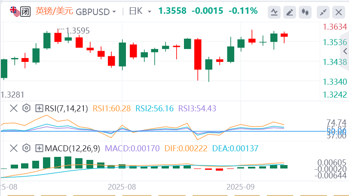
Task: Open the 日K timeframe dropdown
Action: 139,11
